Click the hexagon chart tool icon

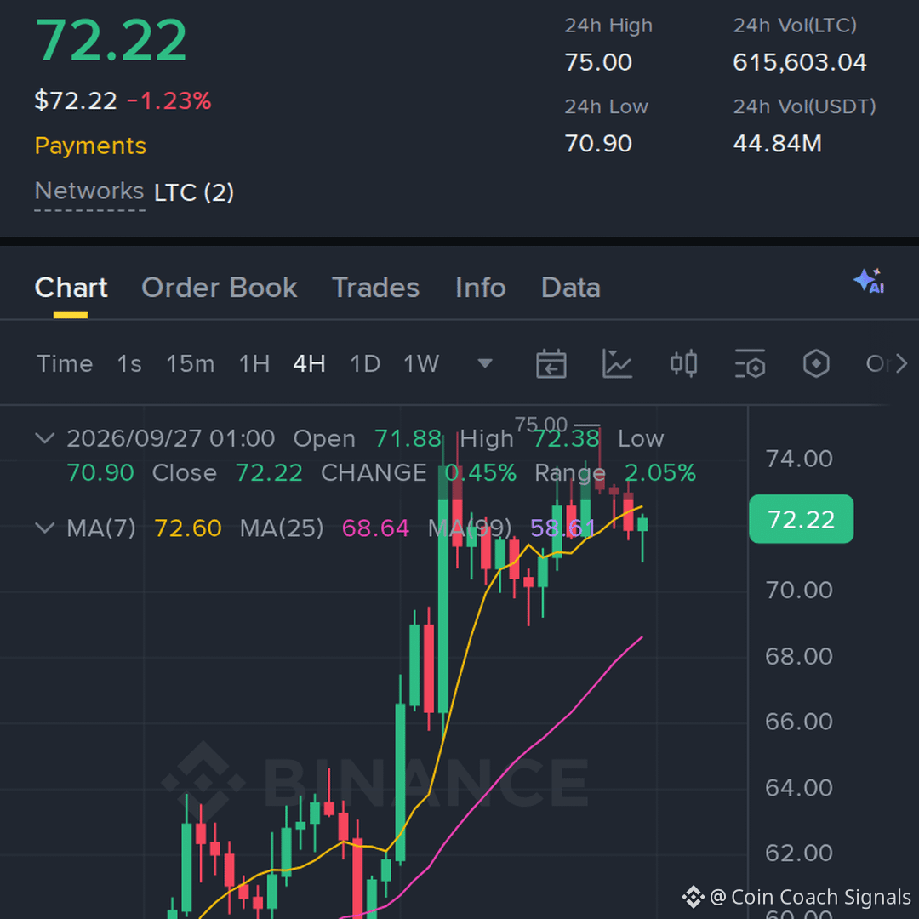816,364
